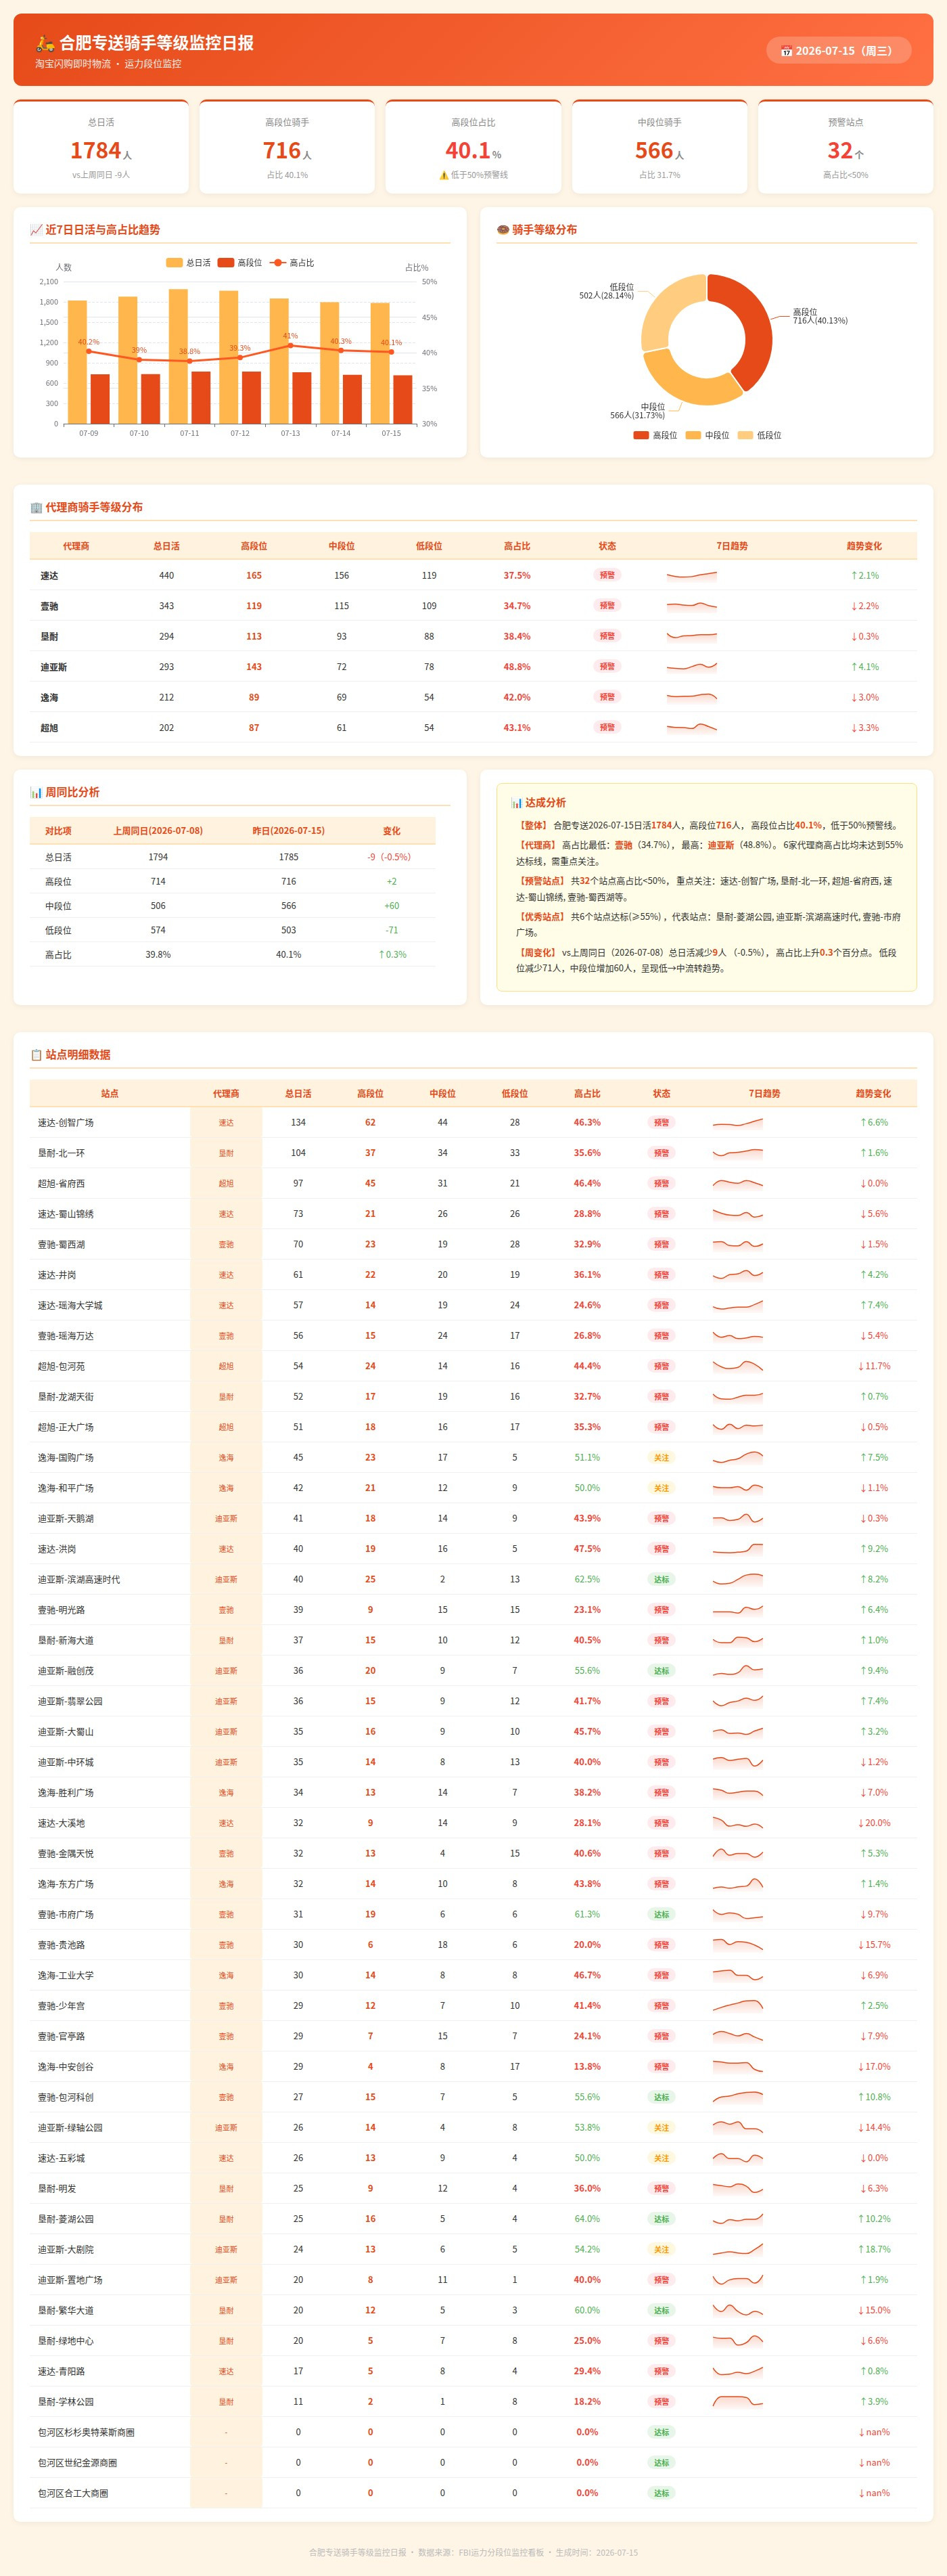Open the 总日活 1784人 summary card
Viewport: 947px width, 2576px height.
click(x=101, y=147)
